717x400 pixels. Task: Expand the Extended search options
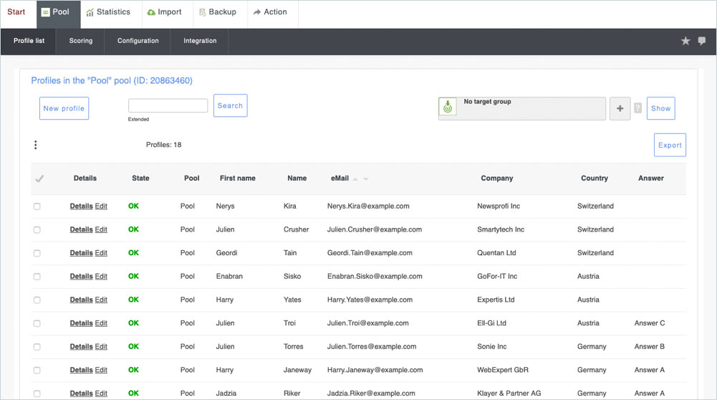tap(138, 119)
